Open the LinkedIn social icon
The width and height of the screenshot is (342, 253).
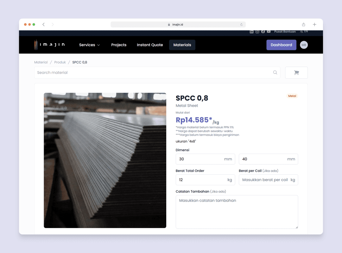coord(251,32)
